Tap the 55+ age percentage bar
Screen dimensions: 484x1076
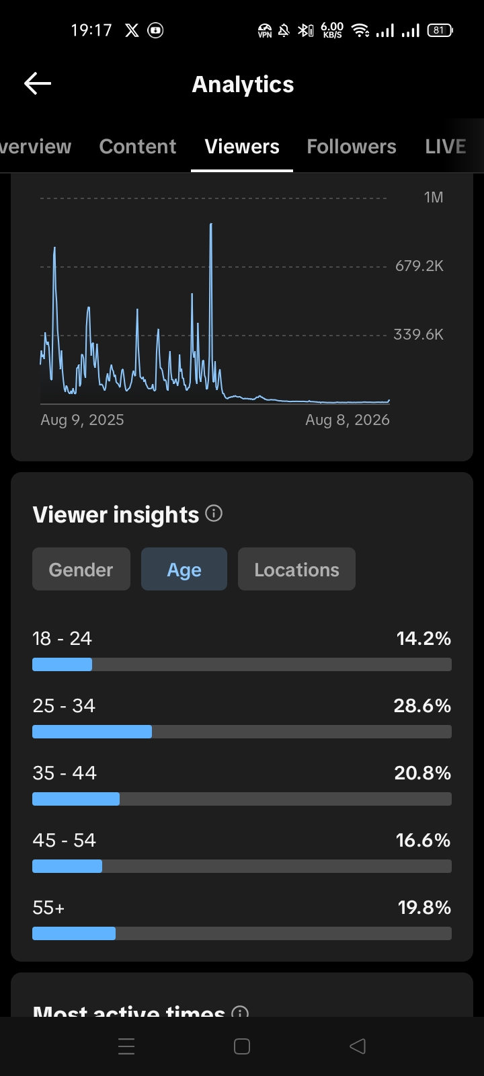point(242,933)
